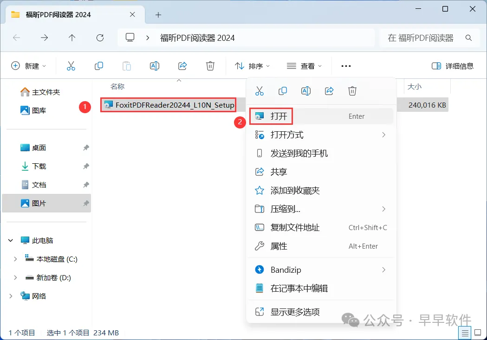Select 添加到收藏夹
This screenshot has width=487, height=340.
[x=321, y=191]
